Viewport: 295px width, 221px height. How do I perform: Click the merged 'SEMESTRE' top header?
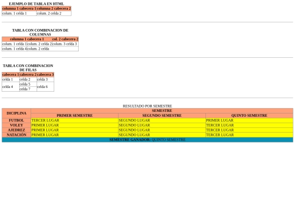[x=162, y=111]
